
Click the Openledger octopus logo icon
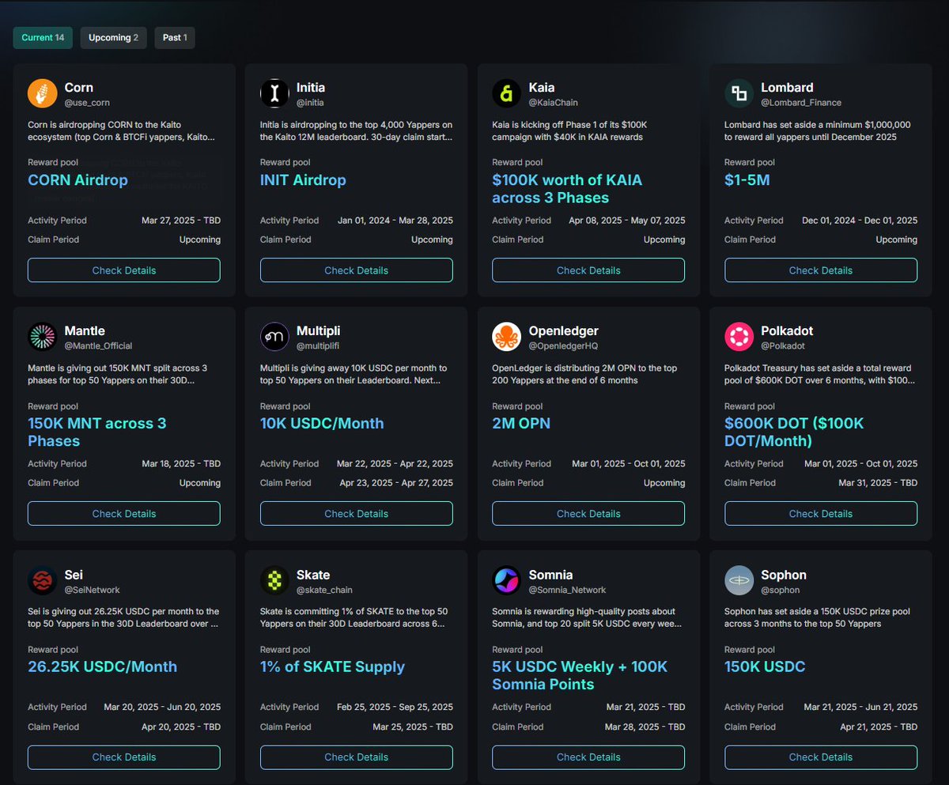pos(506,337)
